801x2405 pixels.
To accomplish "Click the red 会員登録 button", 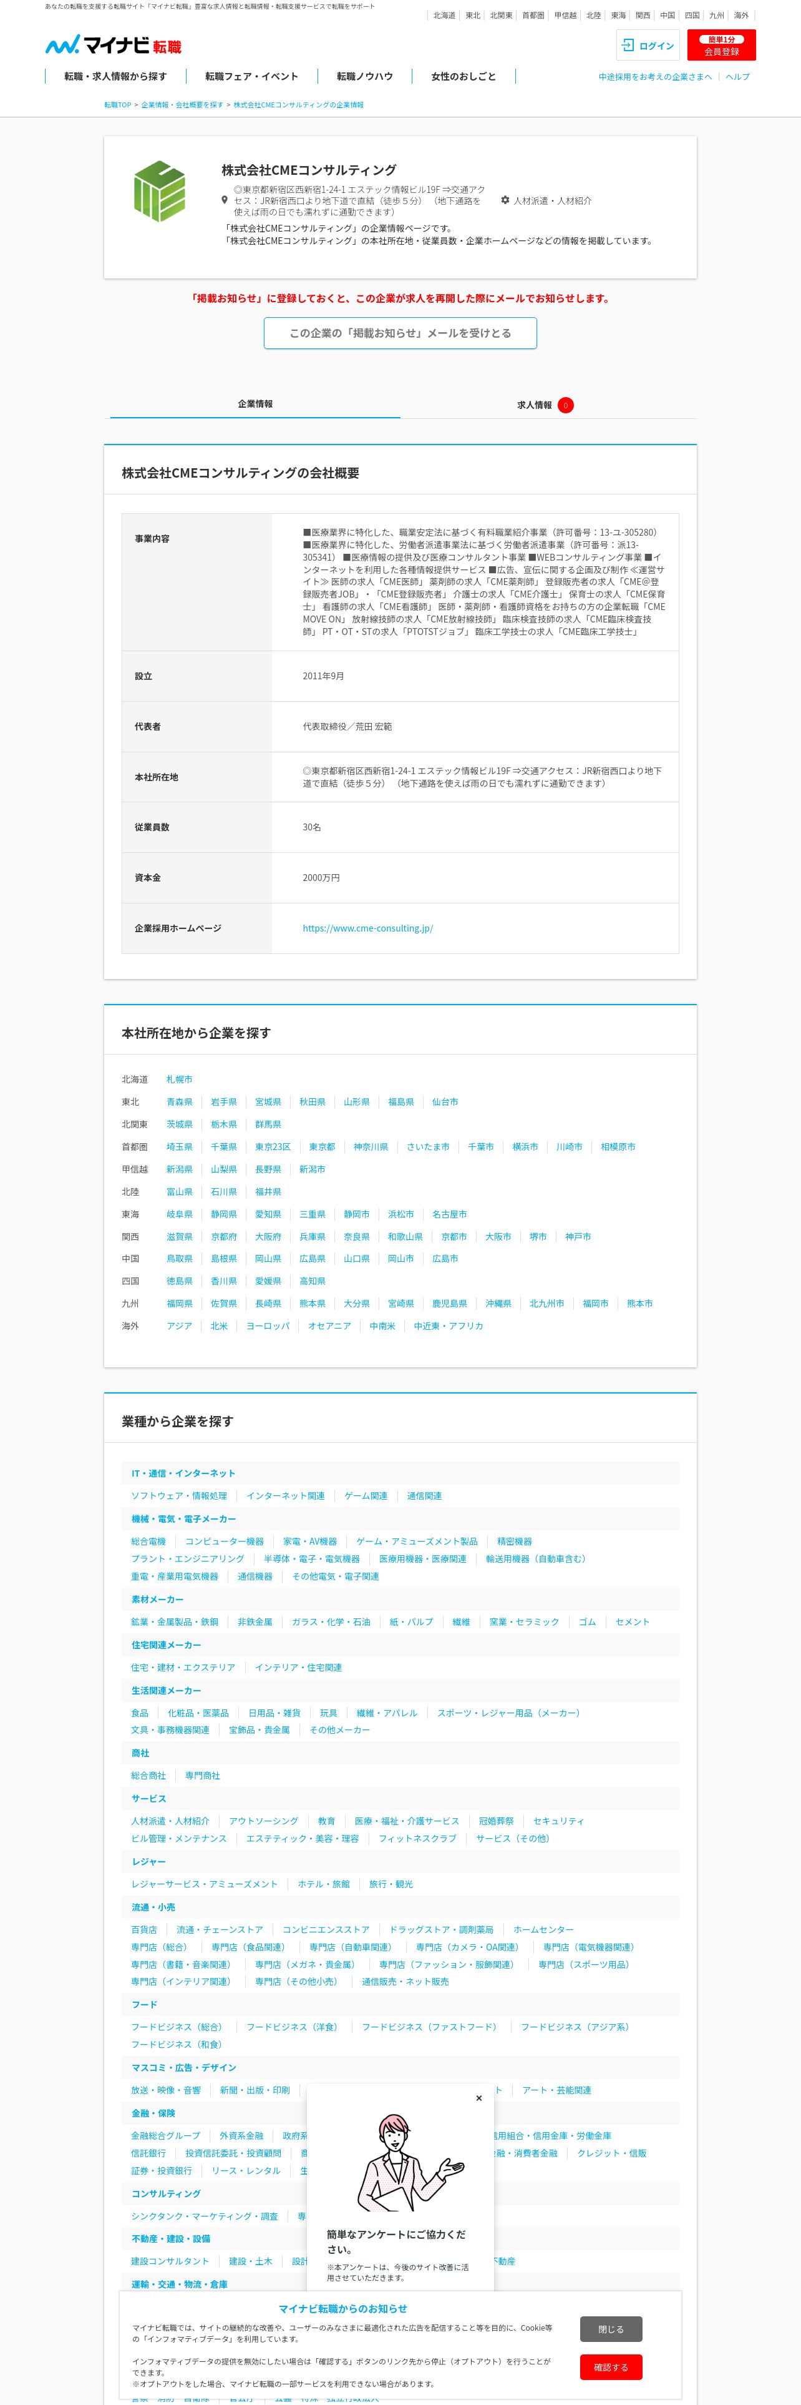I will pyautogui.click(x=721, y=45).
